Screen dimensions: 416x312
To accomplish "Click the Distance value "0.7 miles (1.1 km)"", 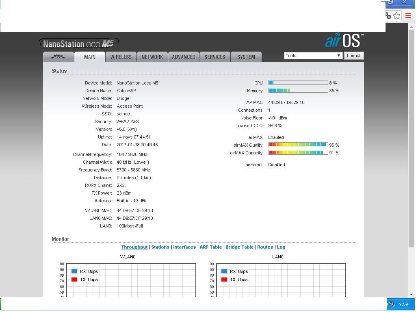I will pyautogui.click(x=134, y=178).
